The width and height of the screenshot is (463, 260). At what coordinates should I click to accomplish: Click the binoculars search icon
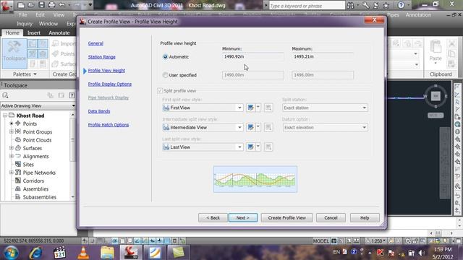(350, 5)
